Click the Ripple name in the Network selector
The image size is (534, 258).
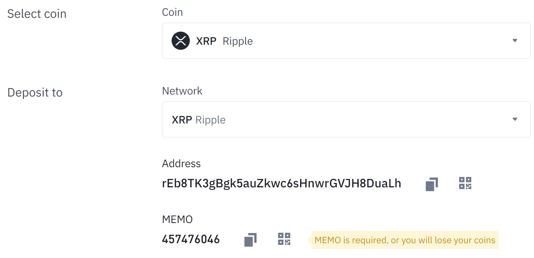210,120
